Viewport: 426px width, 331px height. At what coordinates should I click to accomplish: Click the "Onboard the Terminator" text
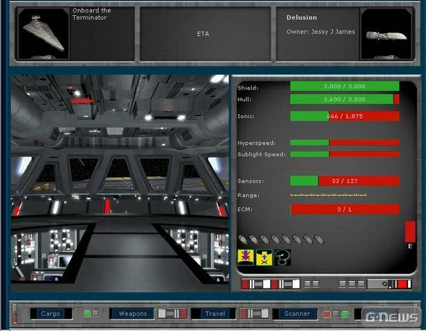[x=92, y=14]
